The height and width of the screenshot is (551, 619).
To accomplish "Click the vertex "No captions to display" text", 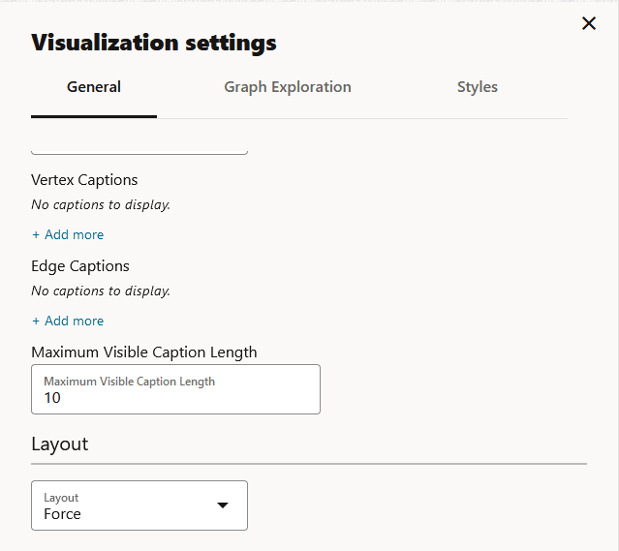I will point(101,205).
